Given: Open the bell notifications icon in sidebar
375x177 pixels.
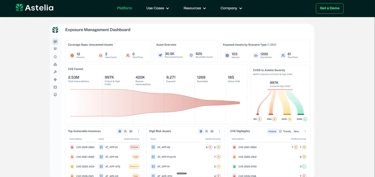Looking at the screenshot, I should point(55,95).
